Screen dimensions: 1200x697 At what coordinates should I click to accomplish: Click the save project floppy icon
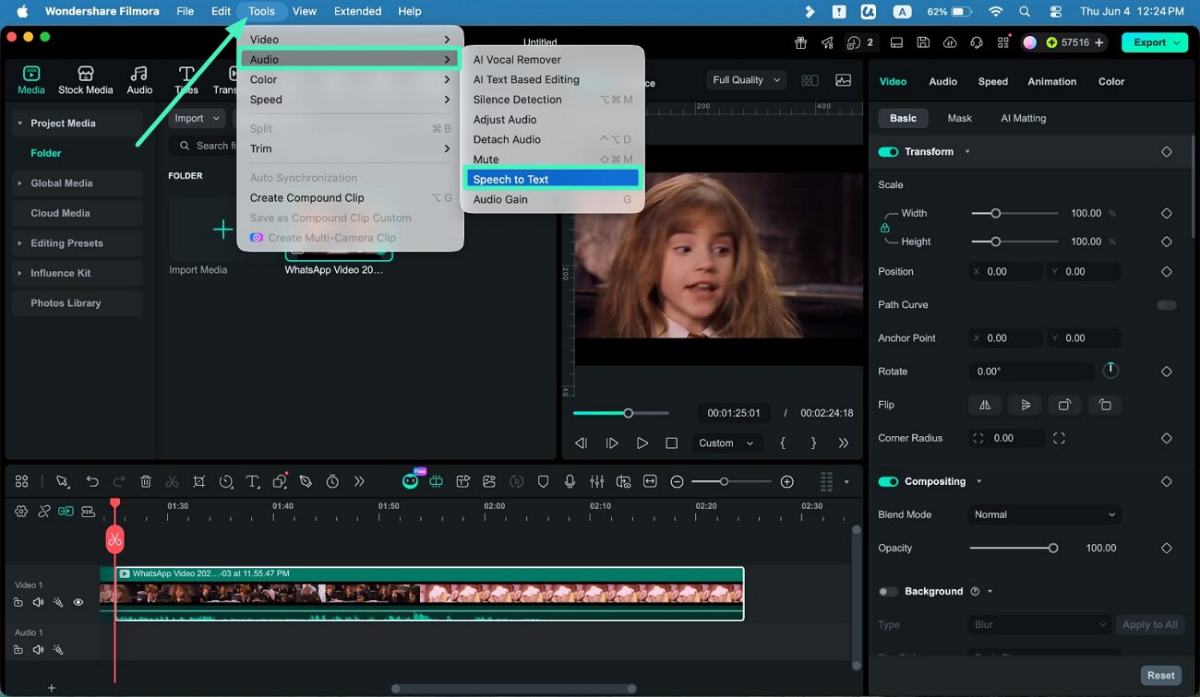(923, 42)
